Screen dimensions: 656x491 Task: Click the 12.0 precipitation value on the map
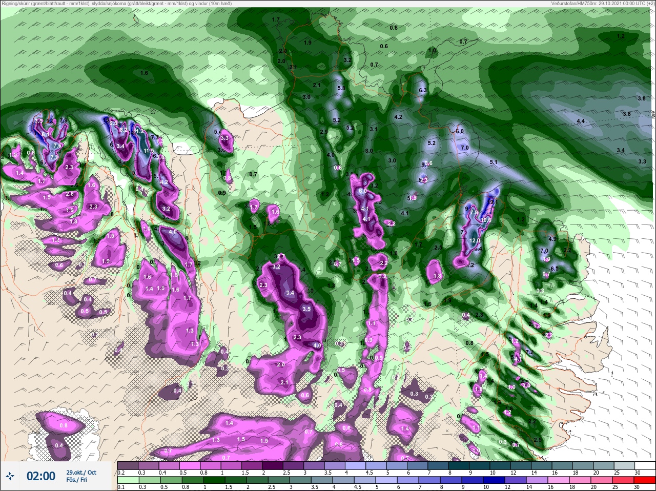475,240
